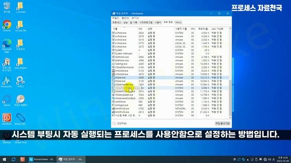Click the Taskmgr.exe process icon
Screen dimensions: 291x163
[113, 64]
